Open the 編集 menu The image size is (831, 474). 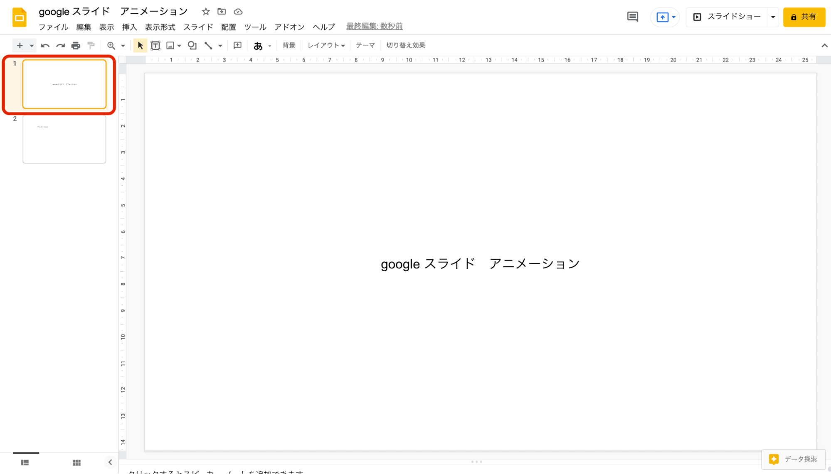tap(84, 27)
